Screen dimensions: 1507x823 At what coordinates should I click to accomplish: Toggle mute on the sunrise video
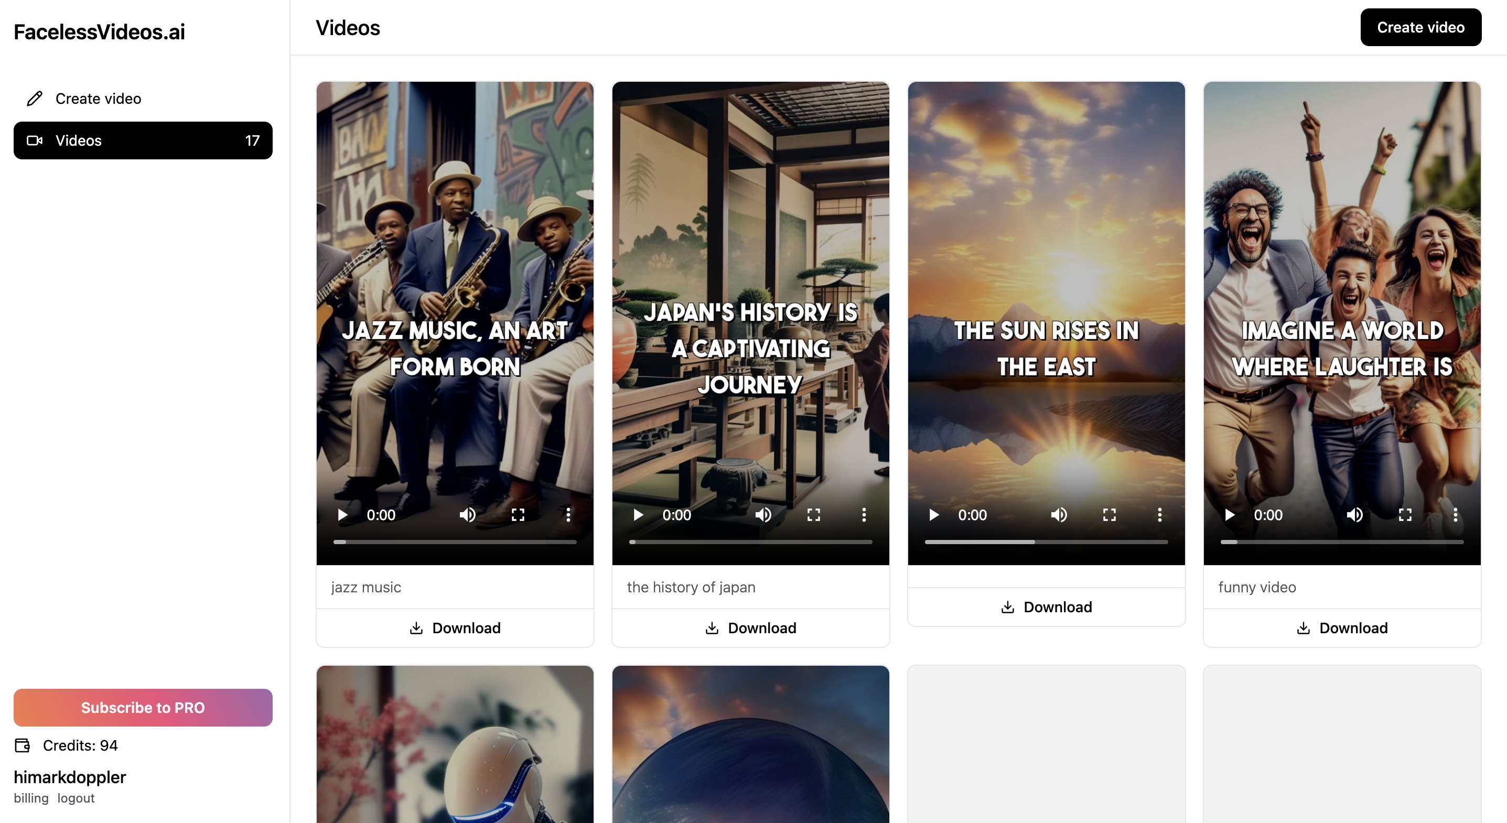tap(1058, 515)
